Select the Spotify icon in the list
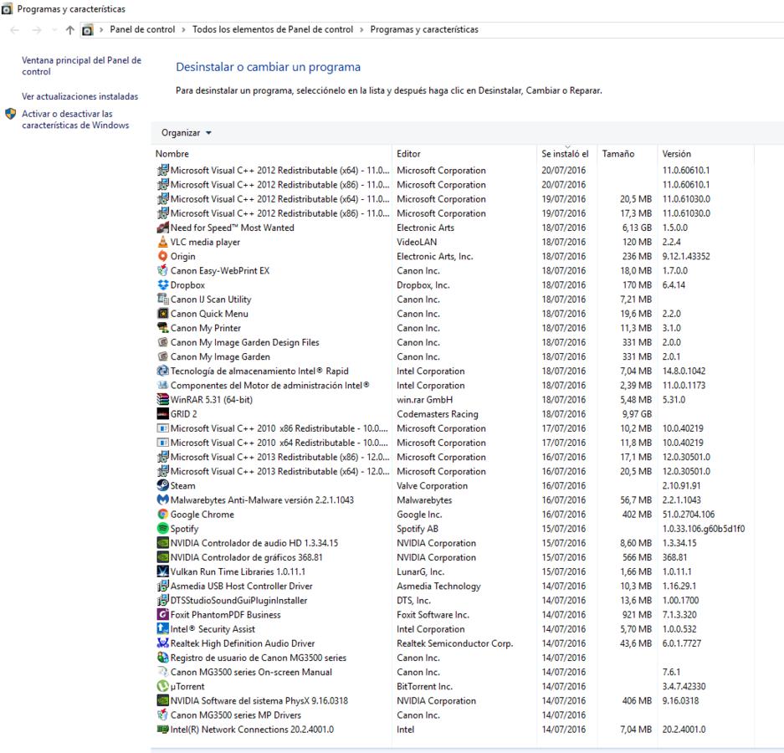The image size is (784, 753). pyautogui.click(x=162, y=529)
